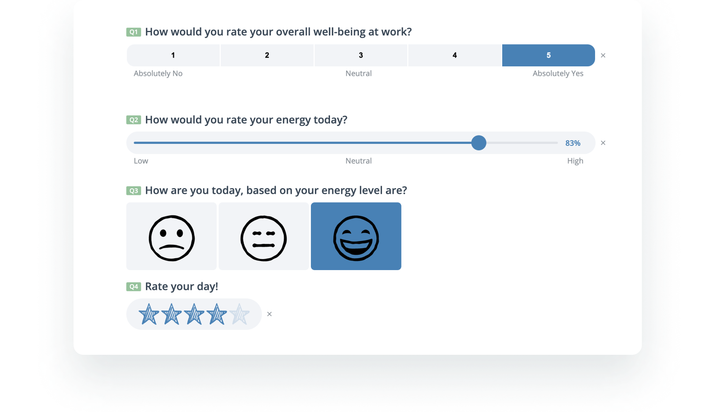Click the first star rating
Viewport: 715px width, 412px height.
pos(149,314)
